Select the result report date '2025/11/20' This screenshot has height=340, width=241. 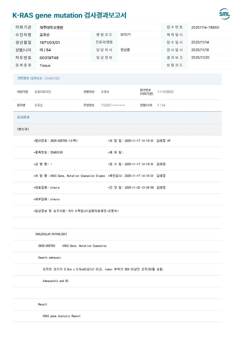[200, 58]
